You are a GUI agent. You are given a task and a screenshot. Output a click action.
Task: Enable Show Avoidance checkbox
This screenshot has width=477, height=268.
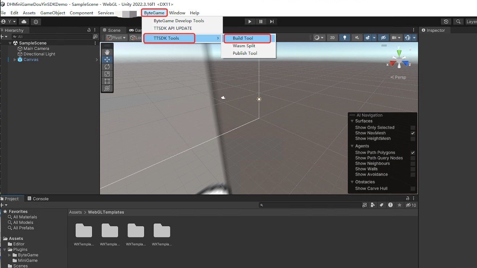click(x=413, y=174)
